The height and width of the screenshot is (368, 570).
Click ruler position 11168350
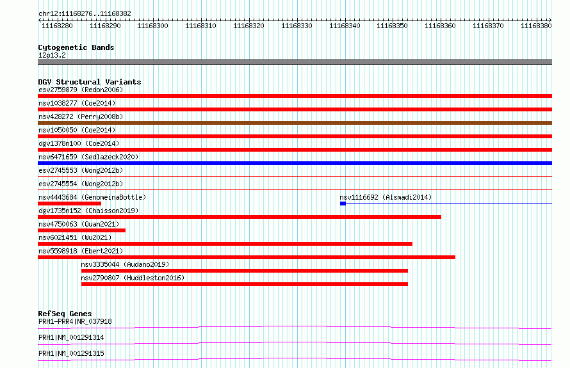point(392,26)
